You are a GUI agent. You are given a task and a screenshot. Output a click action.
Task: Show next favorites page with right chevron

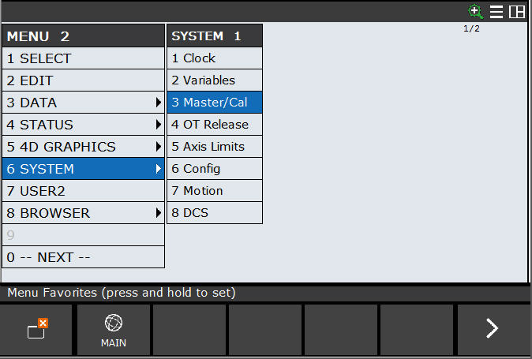coord(492,329)
